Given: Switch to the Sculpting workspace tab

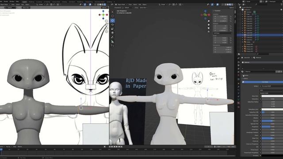Looking at the screenshot, I should tap(39, 2).
